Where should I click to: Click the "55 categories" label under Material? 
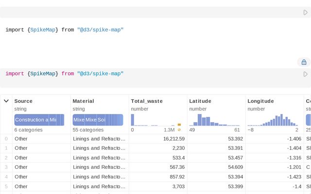click(x=88, y=130)
